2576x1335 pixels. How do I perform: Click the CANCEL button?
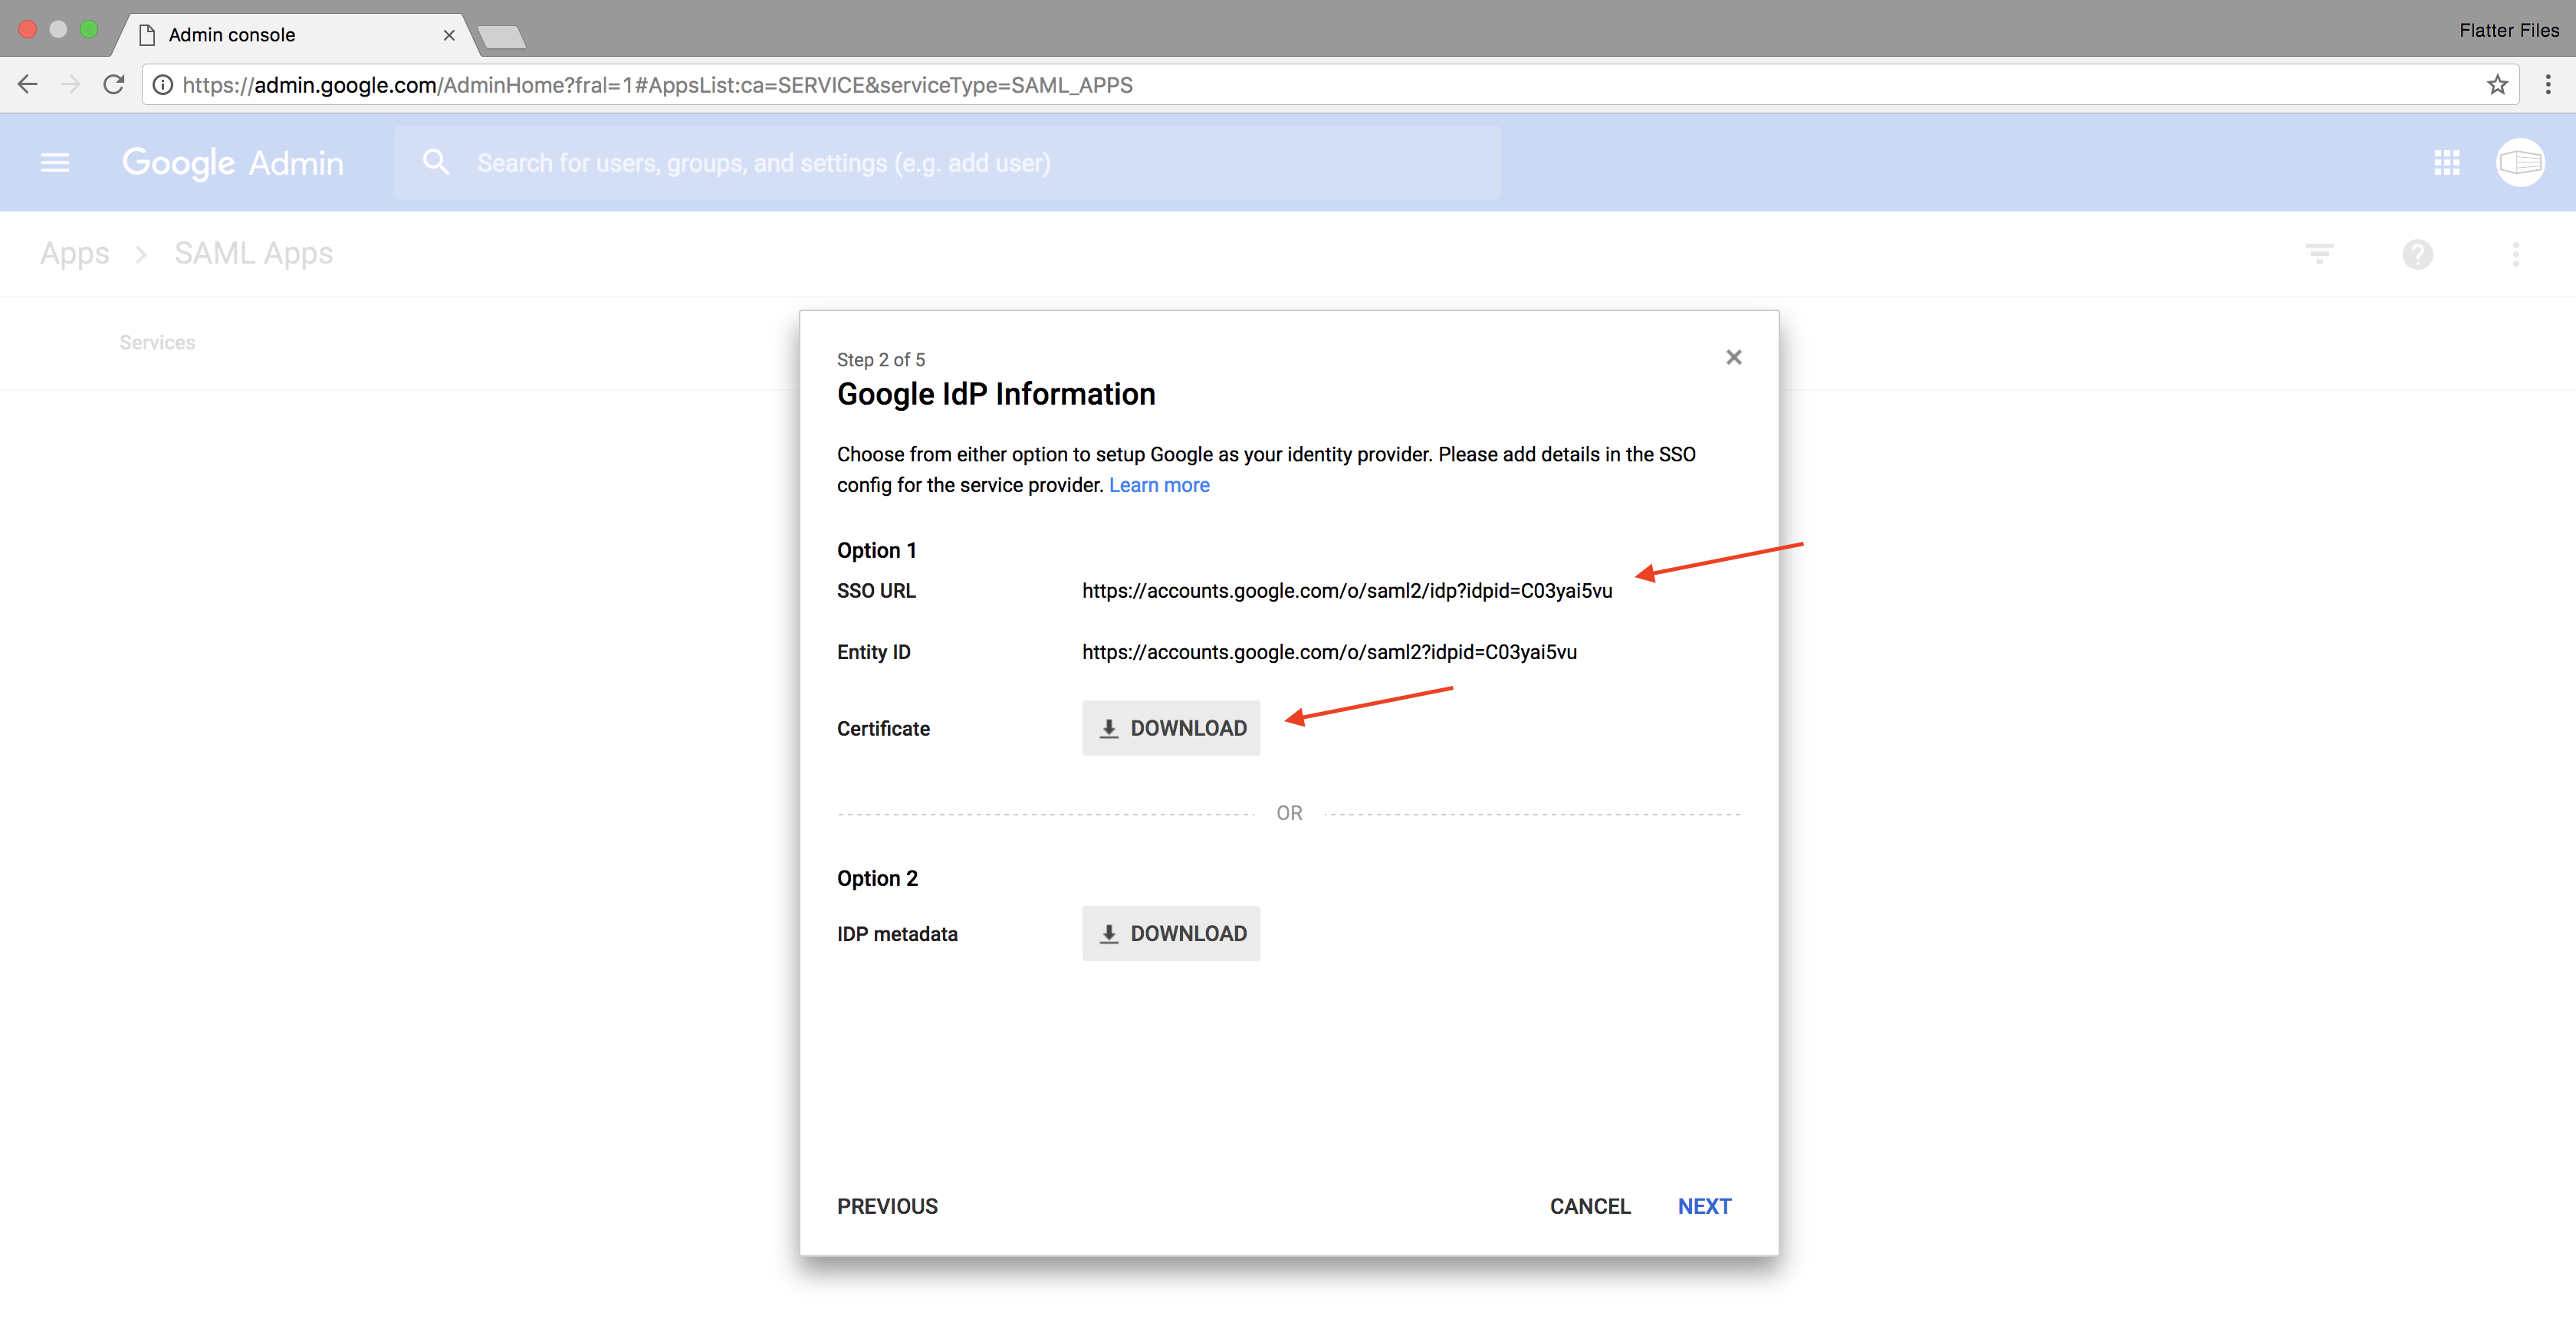[x=1590, y=1206]
